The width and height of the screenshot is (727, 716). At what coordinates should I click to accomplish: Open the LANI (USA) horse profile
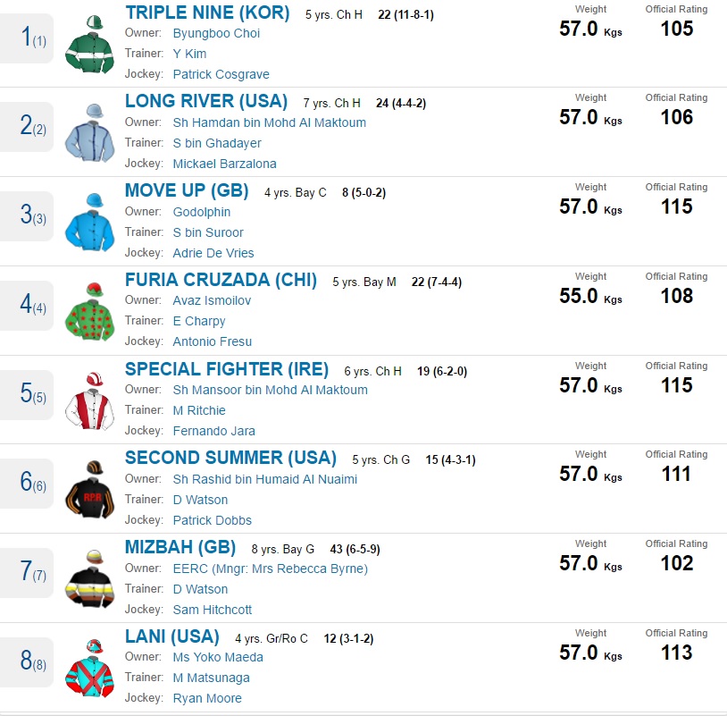171,636
